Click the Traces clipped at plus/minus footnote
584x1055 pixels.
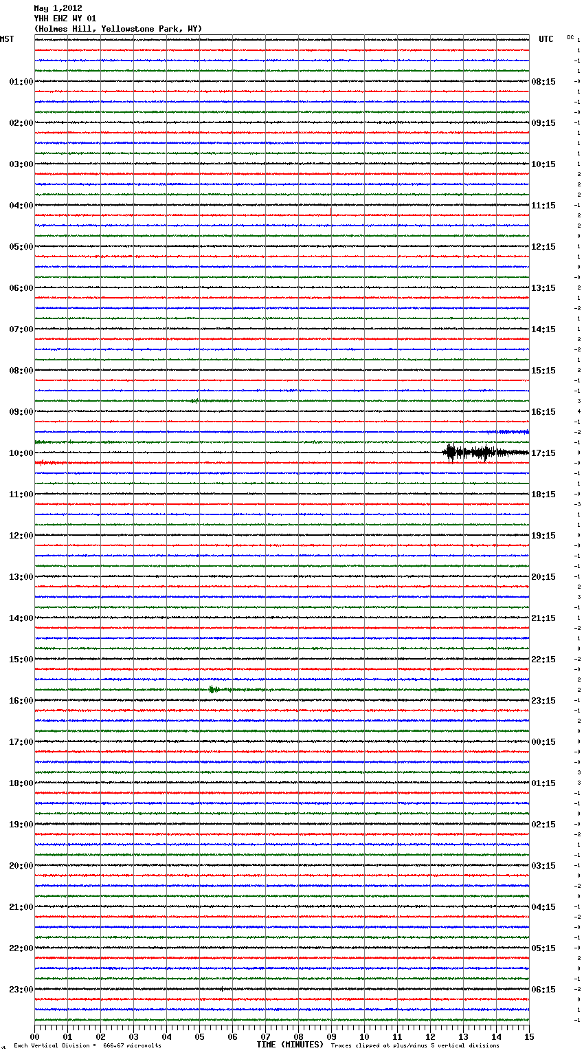coord(415,1045)
